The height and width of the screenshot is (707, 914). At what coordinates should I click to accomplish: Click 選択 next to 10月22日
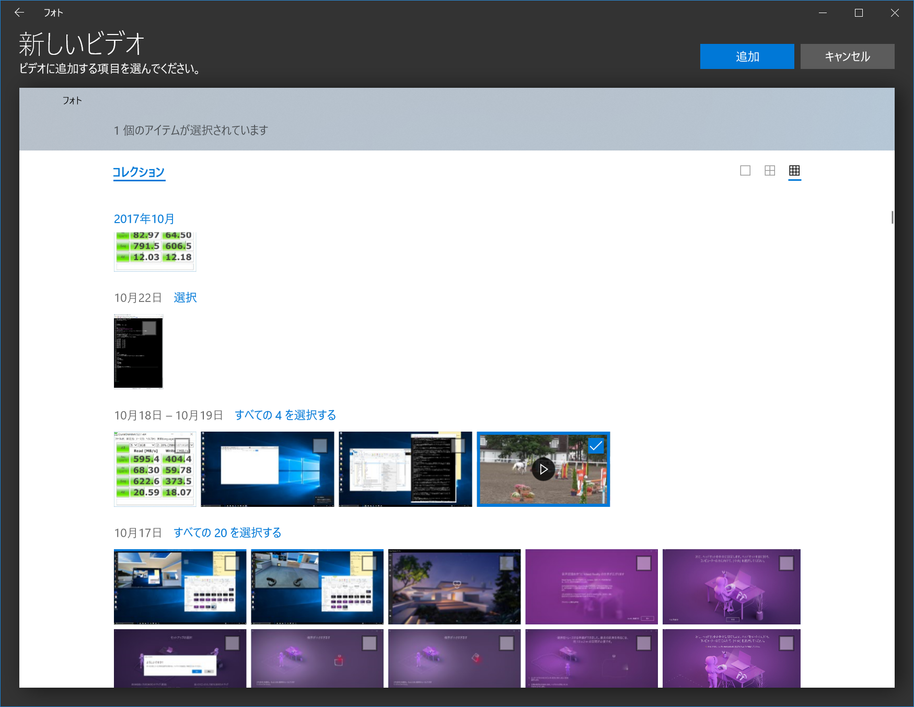(x=185, y=297)
